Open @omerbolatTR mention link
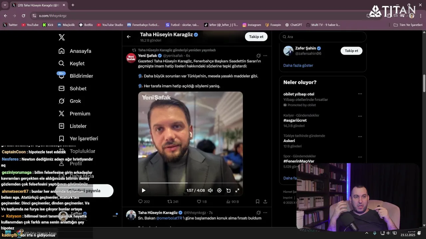Screen dimensions: 426x239 point(169,218)
